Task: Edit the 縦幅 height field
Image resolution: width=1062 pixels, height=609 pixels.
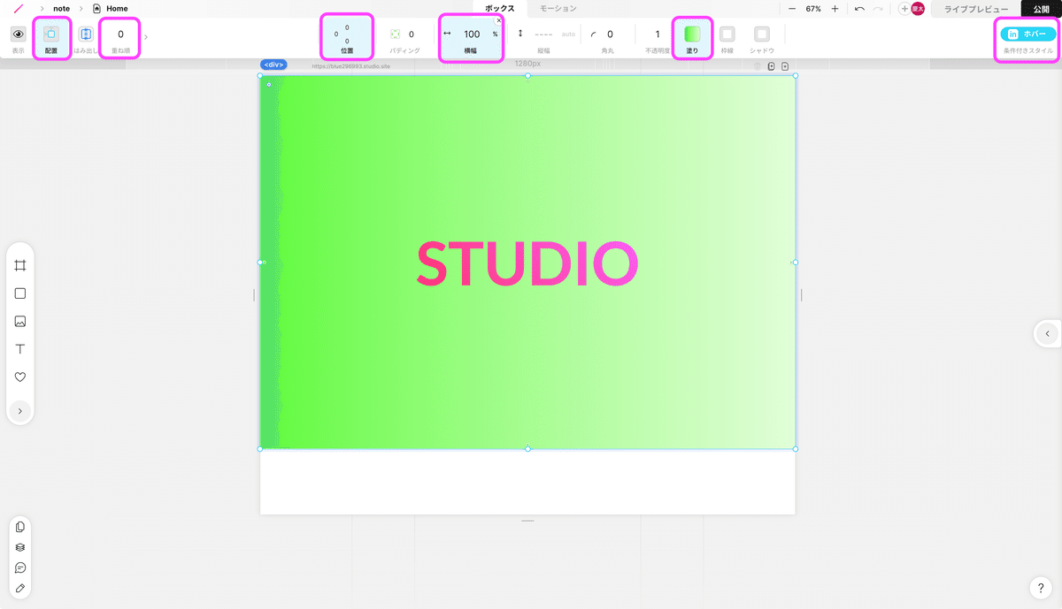Action: 543,34
